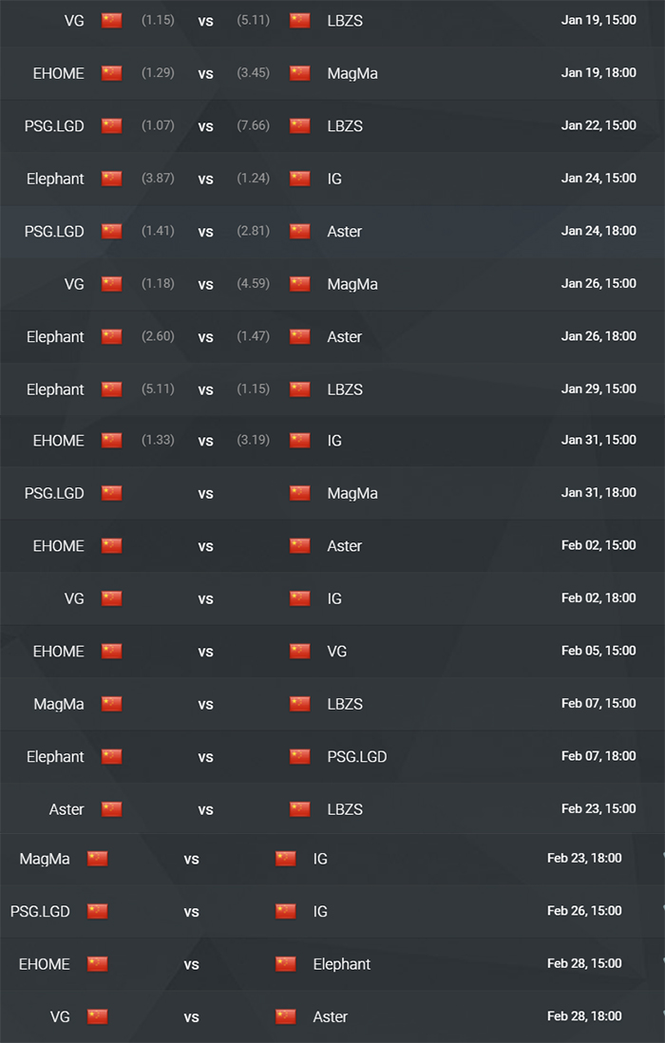Select VG odds (1.15) against LBZS
The width and height of the screenshot is (665, 1043).
point(158,20)
